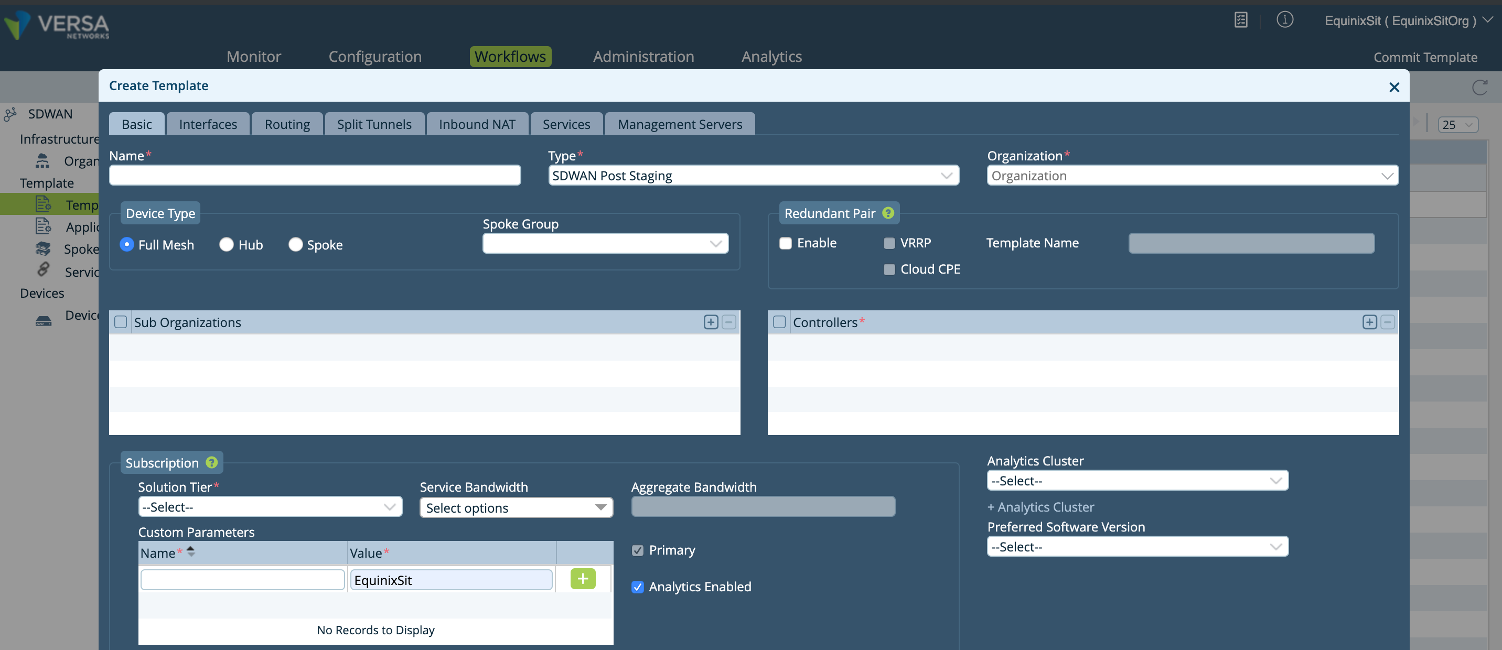The height and width of the screenshot is (650, 1502).
Task: Switch to the Interfaces tab
Action: pyautogui.click(x=208, y=124)
